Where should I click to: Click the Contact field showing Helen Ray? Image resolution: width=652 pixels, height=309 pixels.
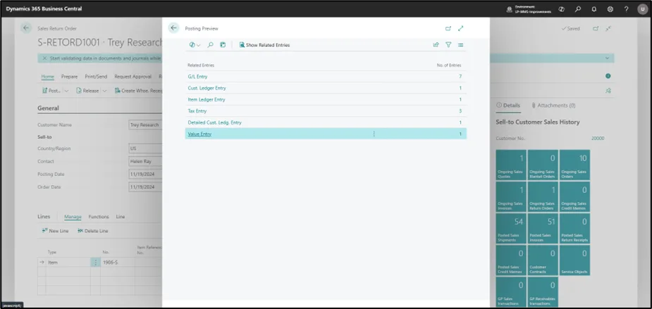pyautogui.click(x=145, y=161)
